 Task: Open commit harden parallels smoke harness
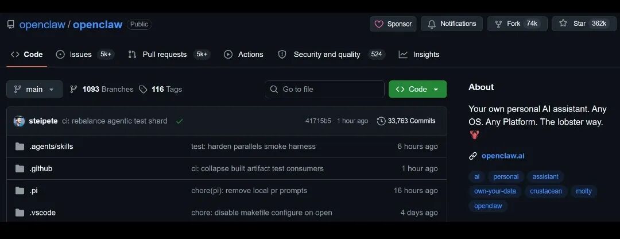click(x=254, y=147)
